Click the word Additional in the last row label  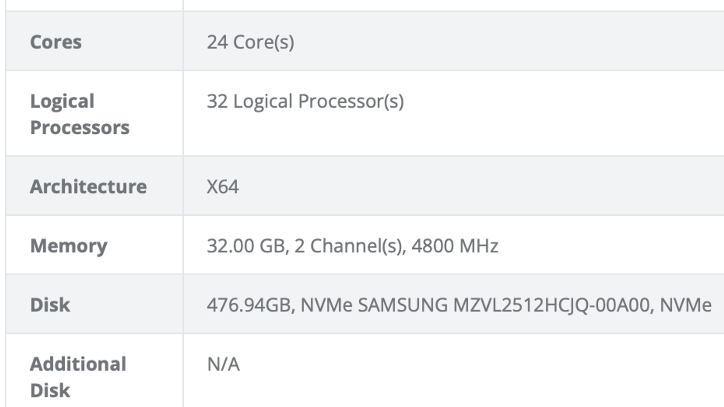click(x=78, y=364)
